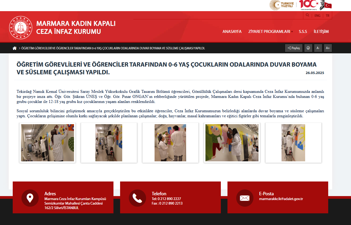Click MARMARA KADIN KAPALI CEZA İNFAZ KURUMU title
Screen dimensions: 351x225
point(76,28)
